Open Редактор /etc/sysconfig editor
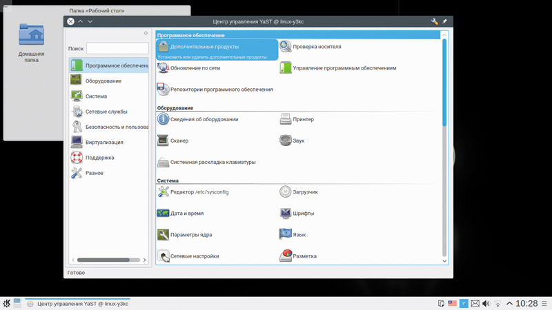This screenshot has height=310, width=552. [x=193, y=192]
